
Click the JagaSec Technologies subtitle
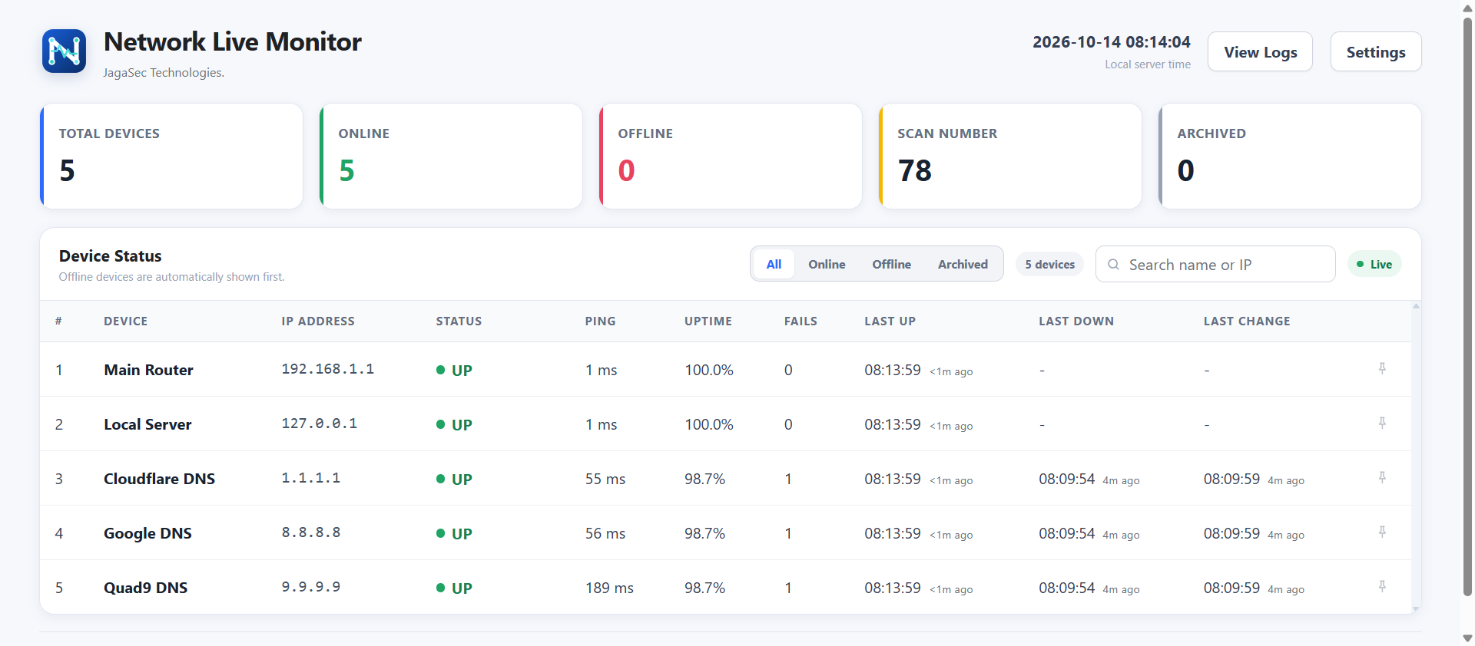click(x=164, y=73)
